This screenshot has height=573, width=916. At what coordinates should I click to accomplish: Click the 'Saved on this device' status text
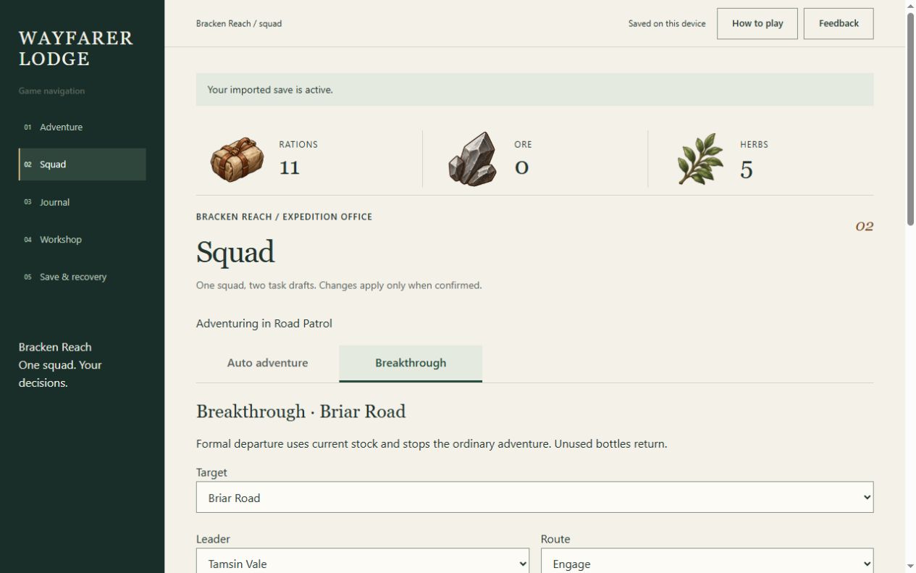coord(667,23)
